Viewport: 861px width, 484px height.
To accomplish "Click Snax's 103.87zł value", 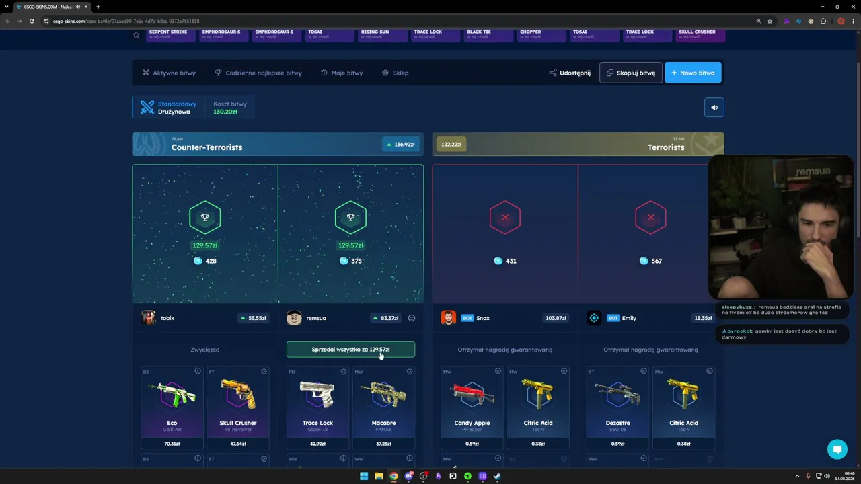I will pyautogui.click(x=556, y=318).
